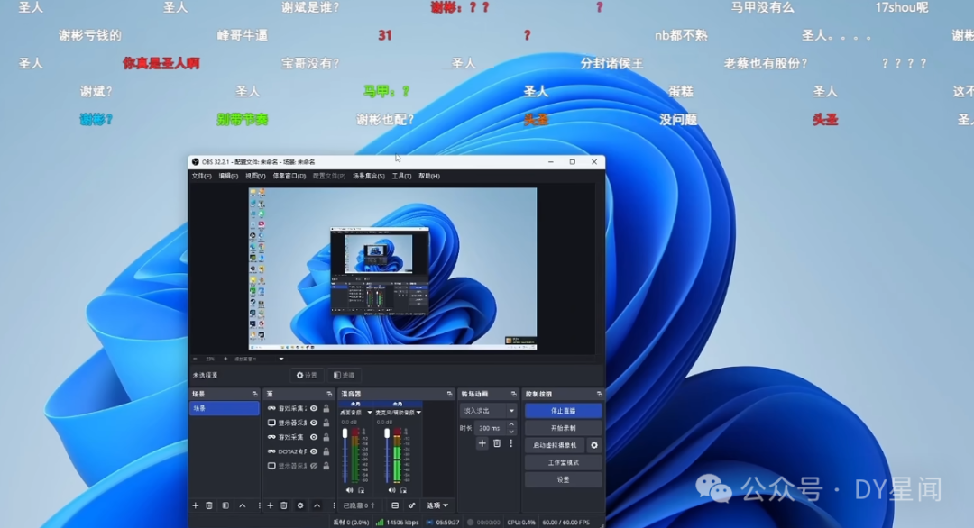Open virtual camera settings gear icon
The width and height of the screenshot is (974, 528).
[593, 445]
